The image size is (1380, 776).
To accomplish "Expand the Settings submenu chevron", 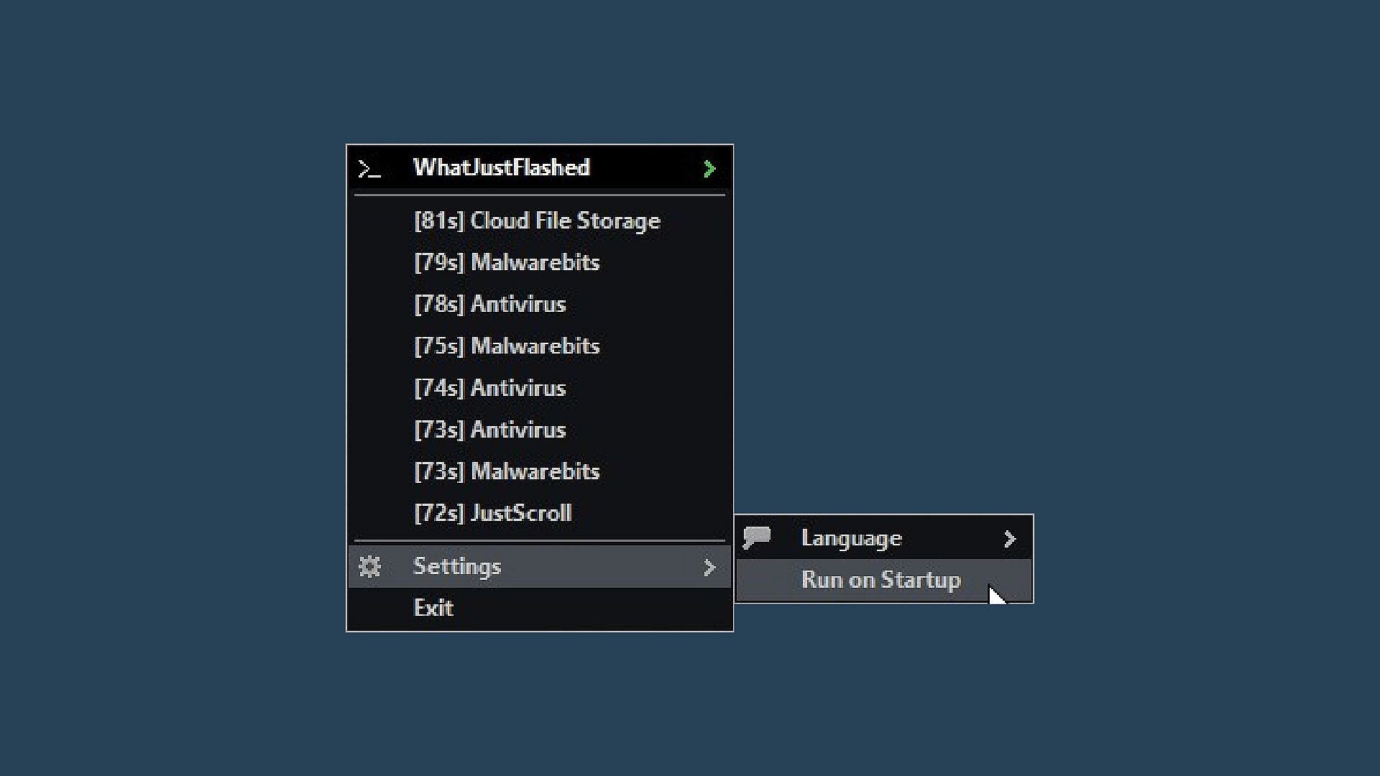I will (x=709, y=568).
